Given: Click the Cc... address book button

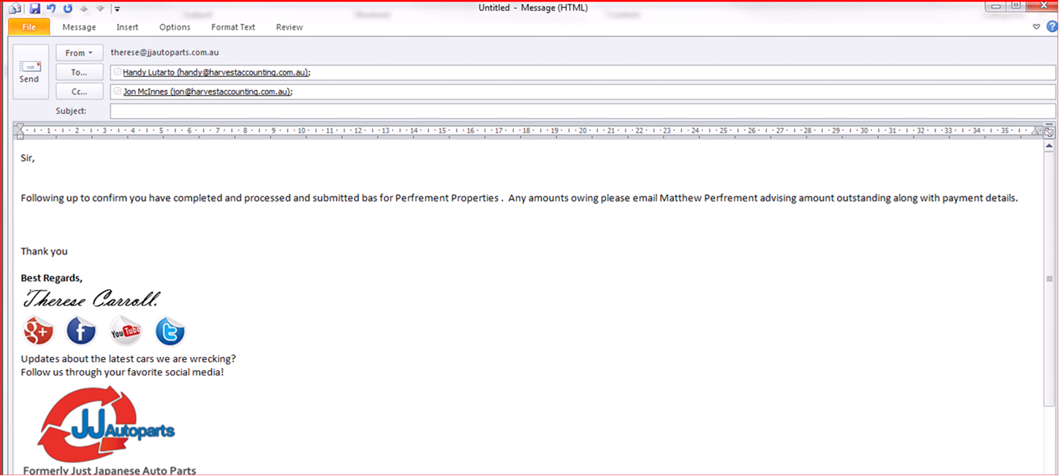Looking at the screenshot, I should tap(79, 92).
